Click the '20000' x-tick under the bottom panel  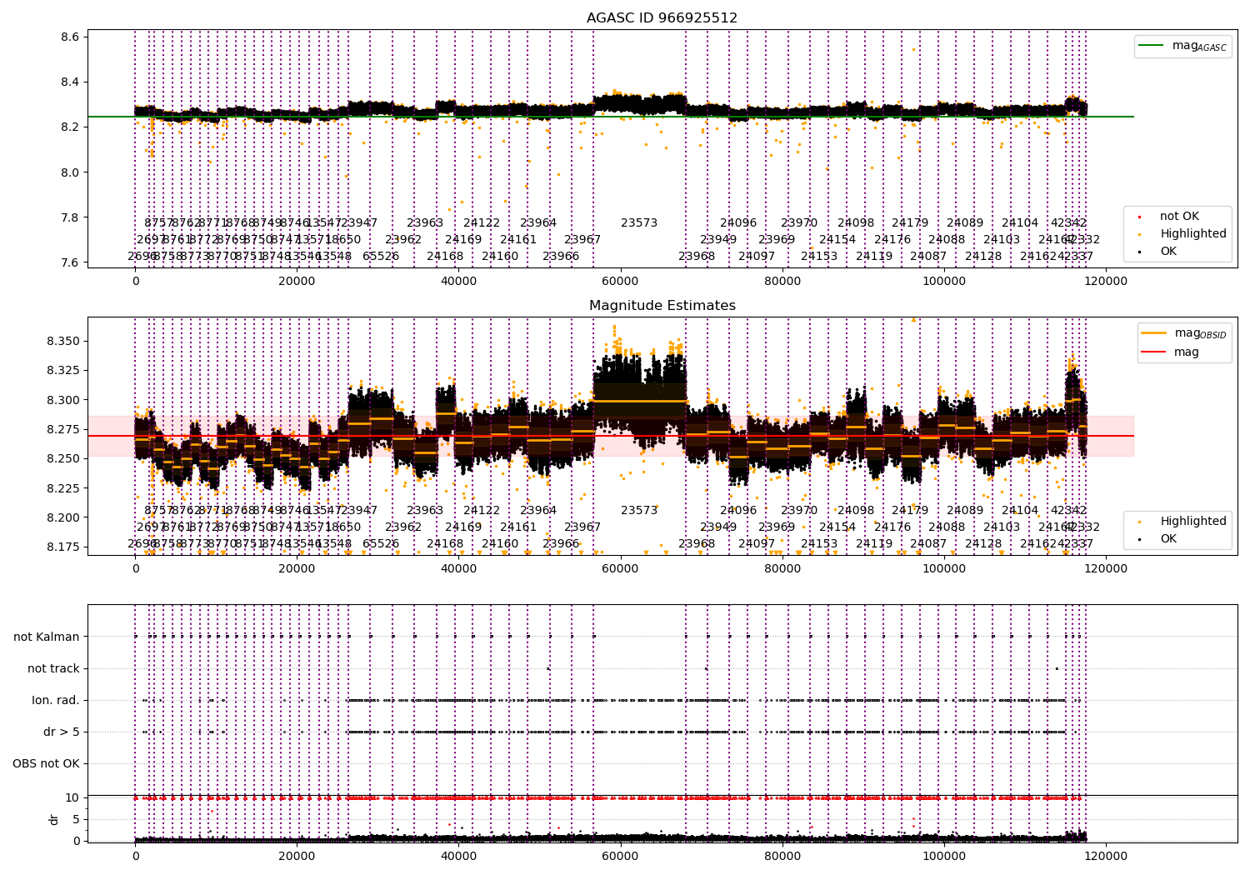[297, 856]
